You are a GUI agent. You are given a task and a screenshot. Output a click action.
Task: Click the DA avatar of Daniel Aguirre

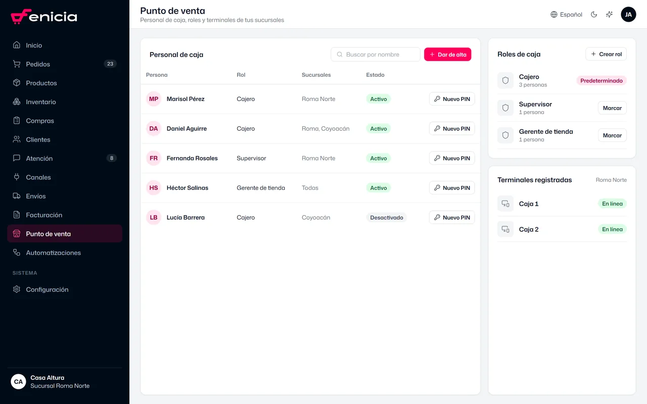coord(154,129)
